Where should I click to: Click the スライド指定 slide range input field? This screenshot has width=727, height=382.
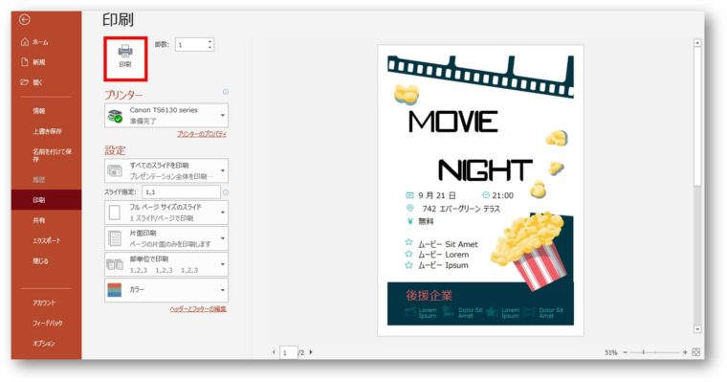point(181,191)
